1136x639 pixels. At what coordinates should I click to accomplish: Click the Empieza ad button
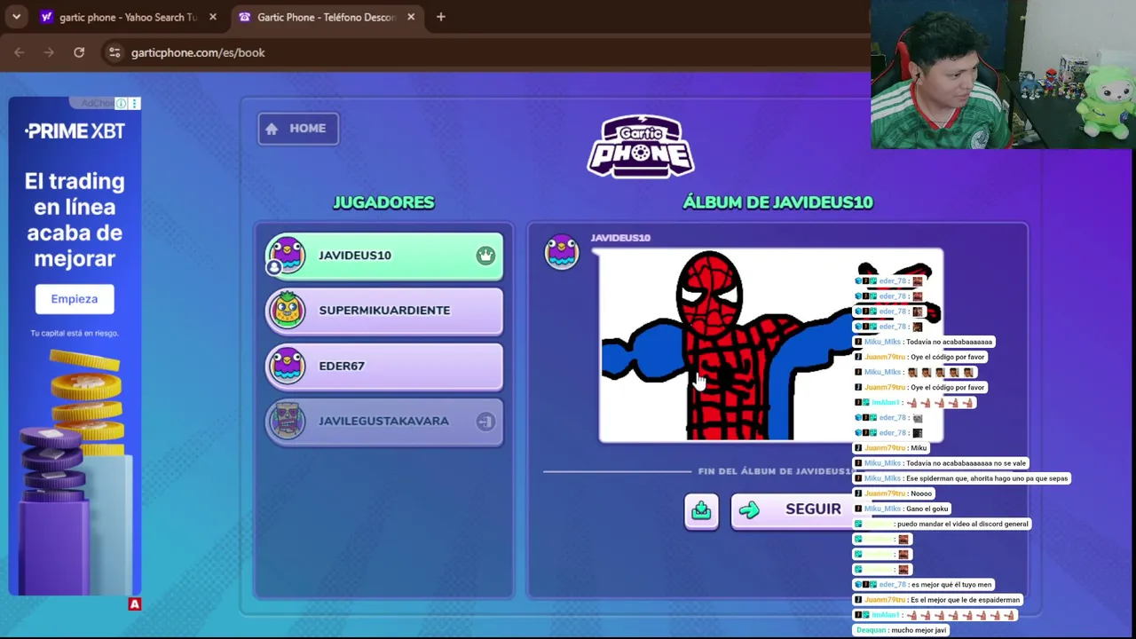(x=75, y=299)
